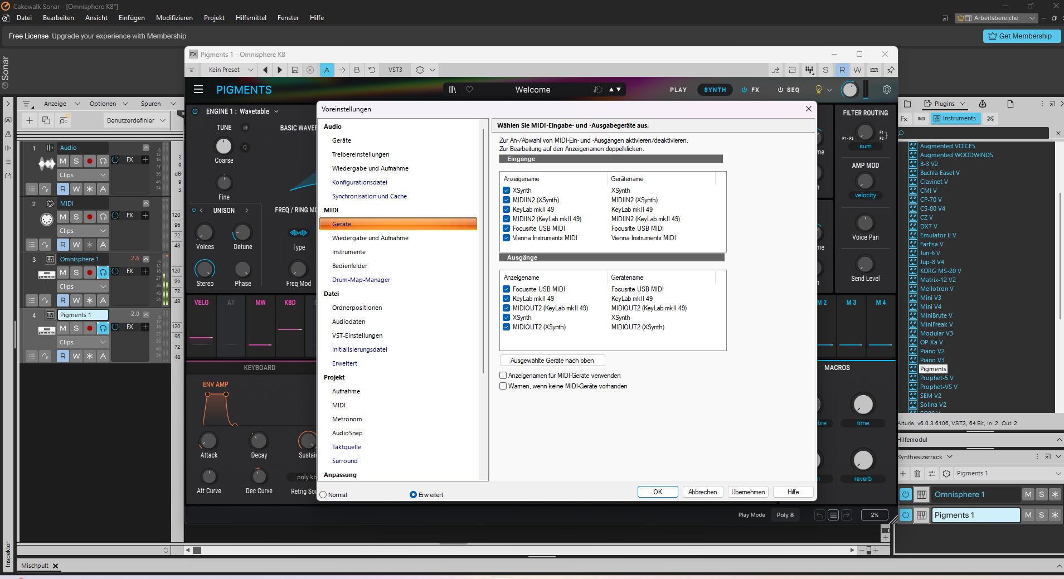Viewport: 1064px width, 579px height.
Task: Click the Pigments sound design tips lightbulb
Action: [x=818, y=89]
